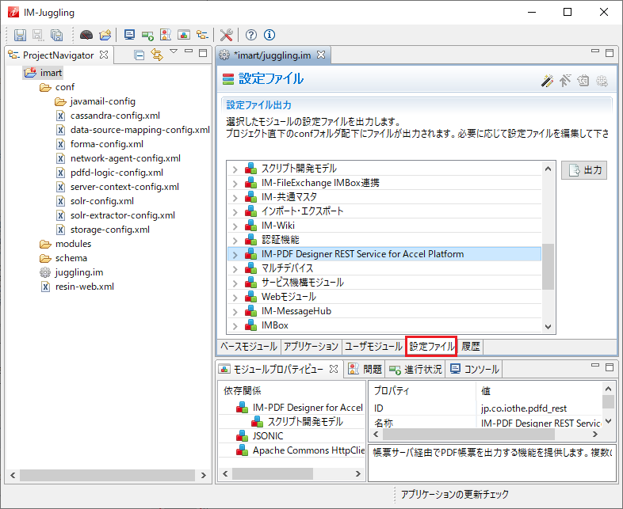Maximize the ProjectNavigator panel

203,53
